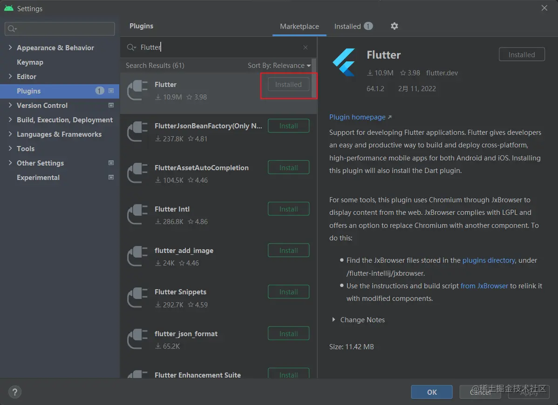Open the plugins gear settings icon

click(395, 26)
